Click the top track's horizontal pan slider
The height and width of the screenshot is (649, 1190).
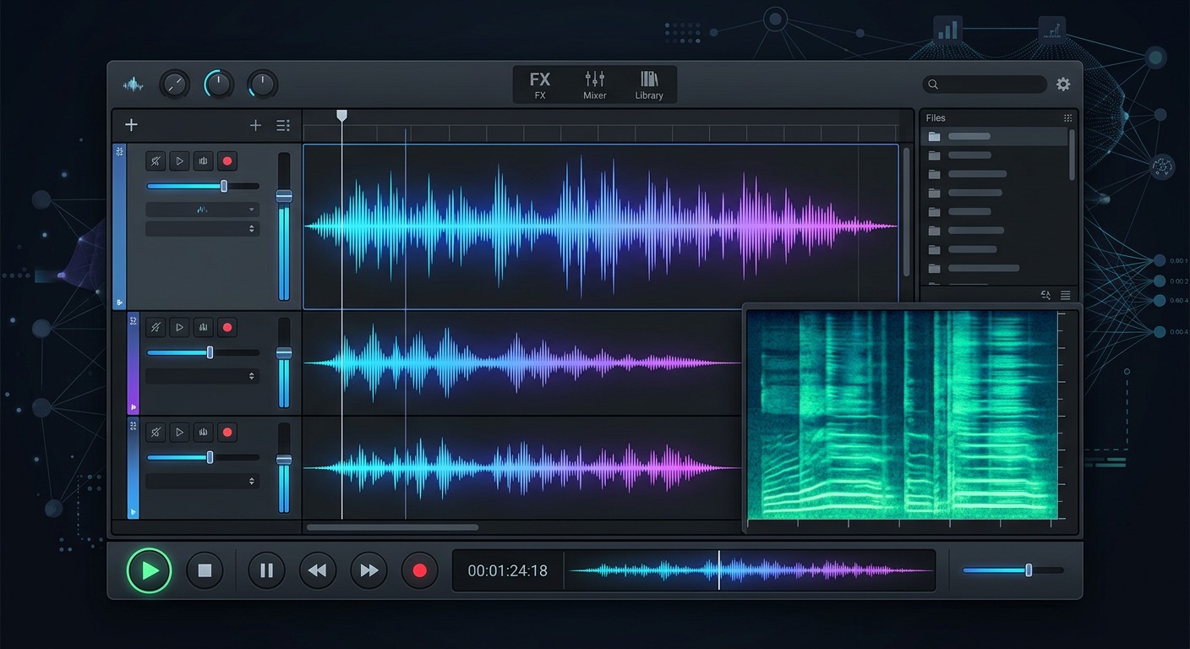tap(203, 186)
